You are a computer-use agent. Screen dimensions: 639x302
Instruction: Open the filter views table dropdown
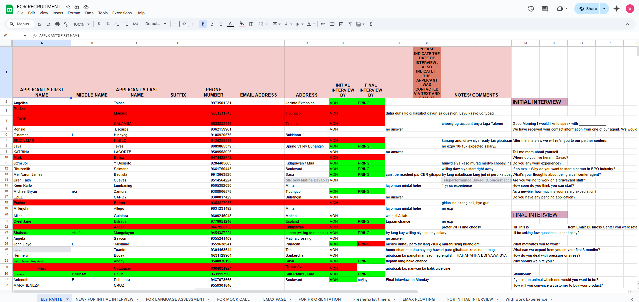tap(360, 24)
